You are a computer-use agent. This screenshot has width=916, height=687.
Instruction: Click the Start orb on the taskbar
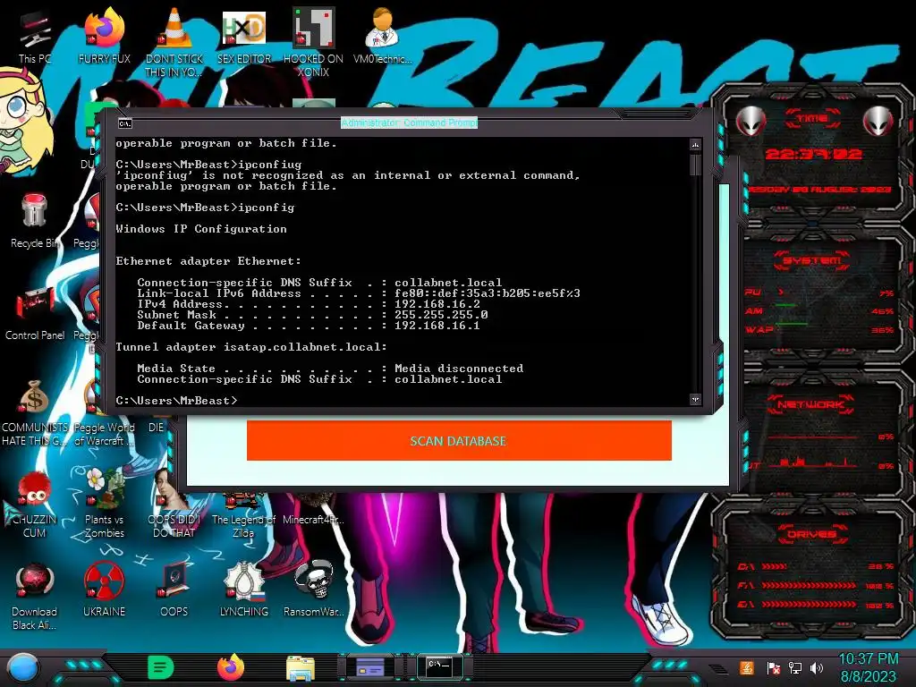[23, 667]
